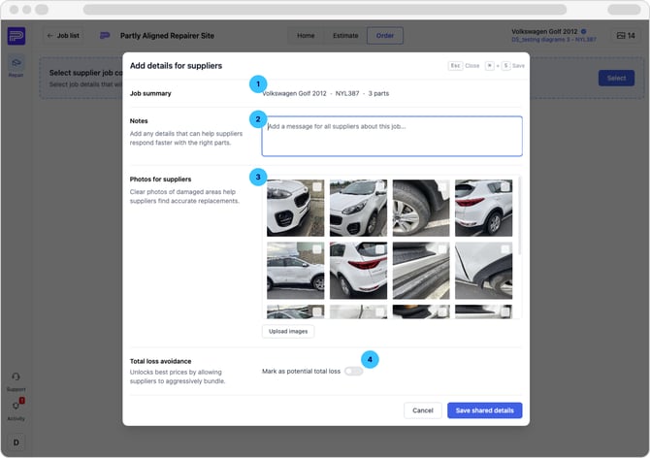Click in the Notes message field
The width and height of the screenshot is (650, 458).
tap(392, 136)
